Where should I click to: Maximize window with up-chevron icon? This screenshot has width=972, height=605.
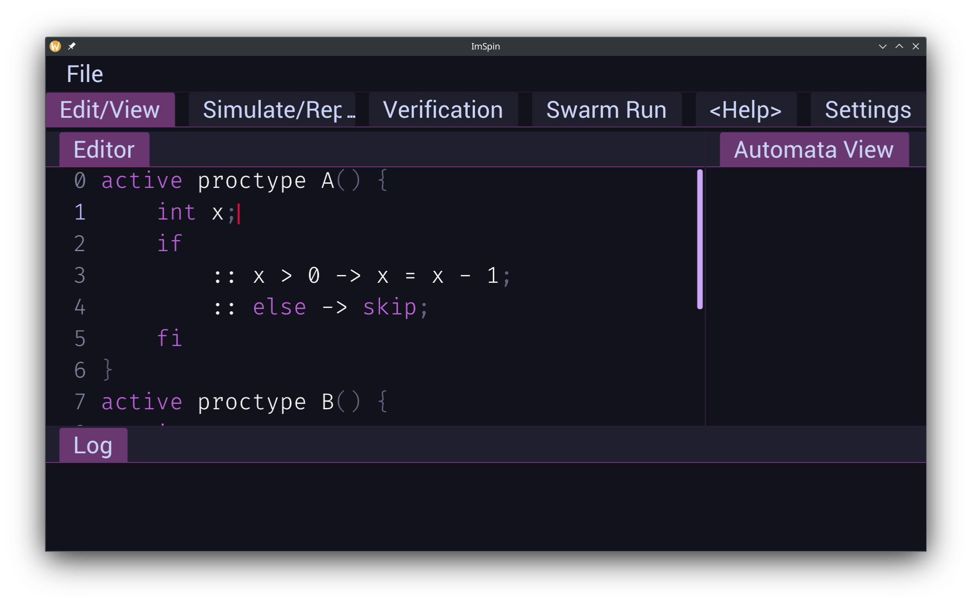(899, 46)
